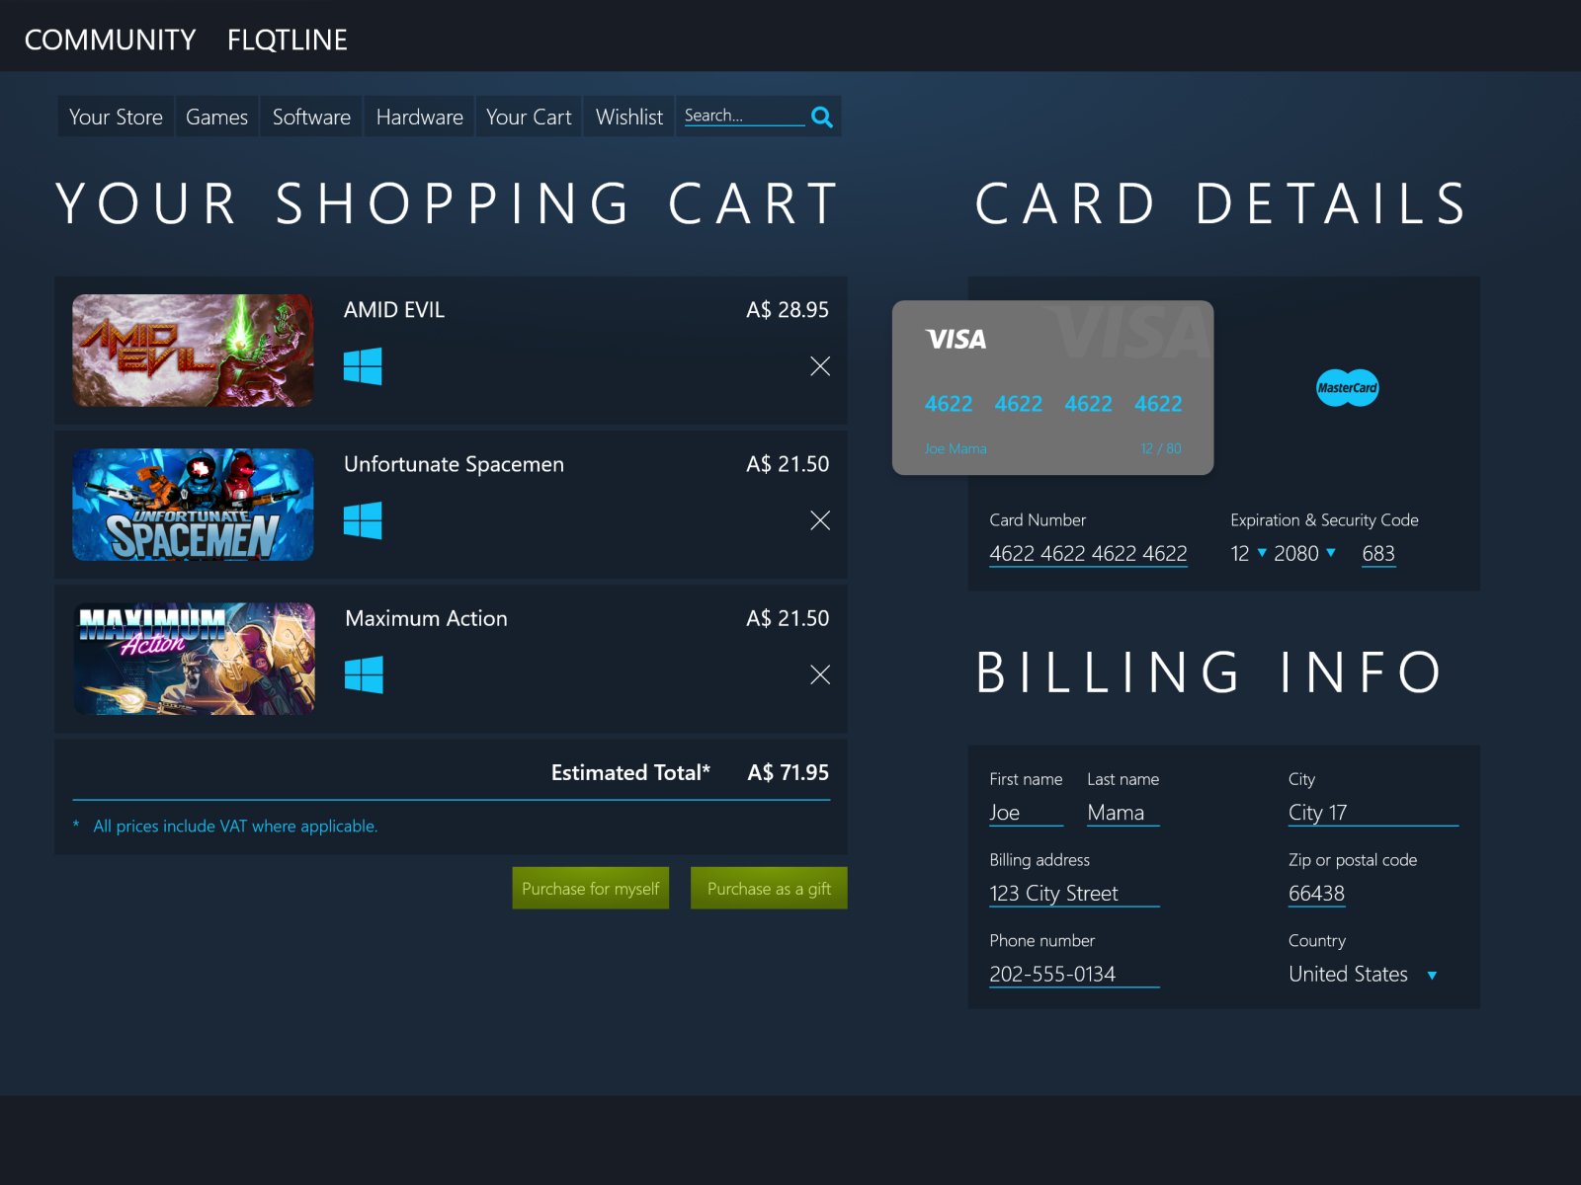Image resolution: width=1581 pixels, height=1185 pixels.
Task: Click the Windows icon under AMID EVIL
Action: [363, 366]
